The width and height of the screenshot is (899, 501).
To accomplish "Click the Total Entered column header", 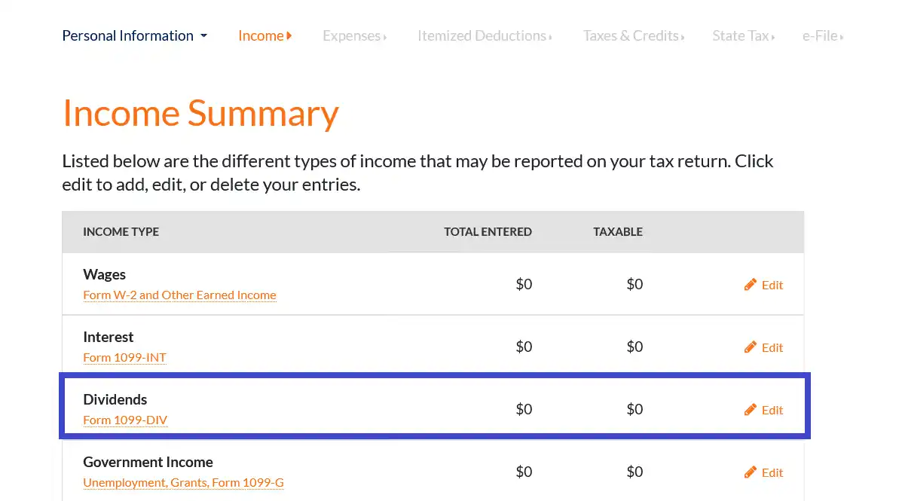I will pos(488,231).
